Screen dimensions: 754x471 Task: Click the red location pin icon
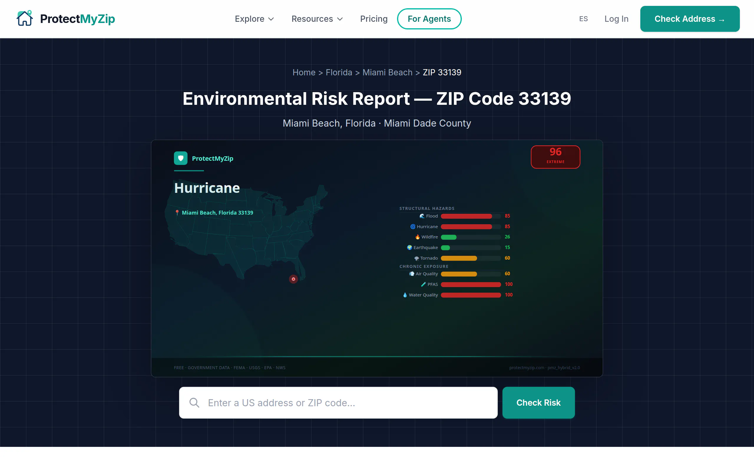click(177, 213)
